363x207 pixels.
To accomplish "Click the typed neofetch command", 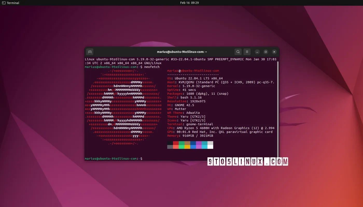I will pos(152,67).
